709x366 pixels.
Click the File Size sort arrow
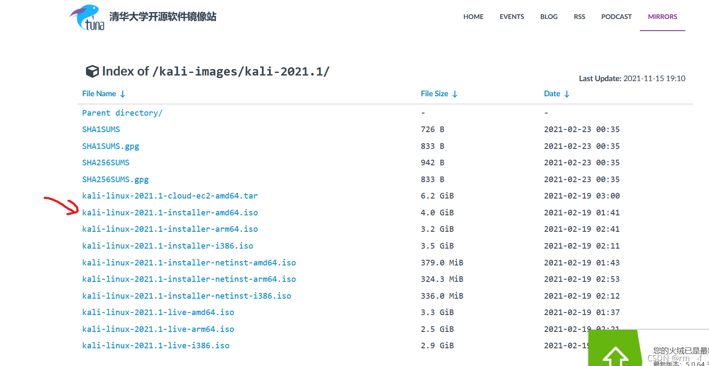455,94
